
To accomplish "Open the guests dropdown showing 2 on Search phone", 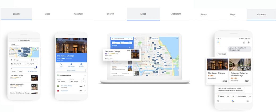I will coord(33,60).
